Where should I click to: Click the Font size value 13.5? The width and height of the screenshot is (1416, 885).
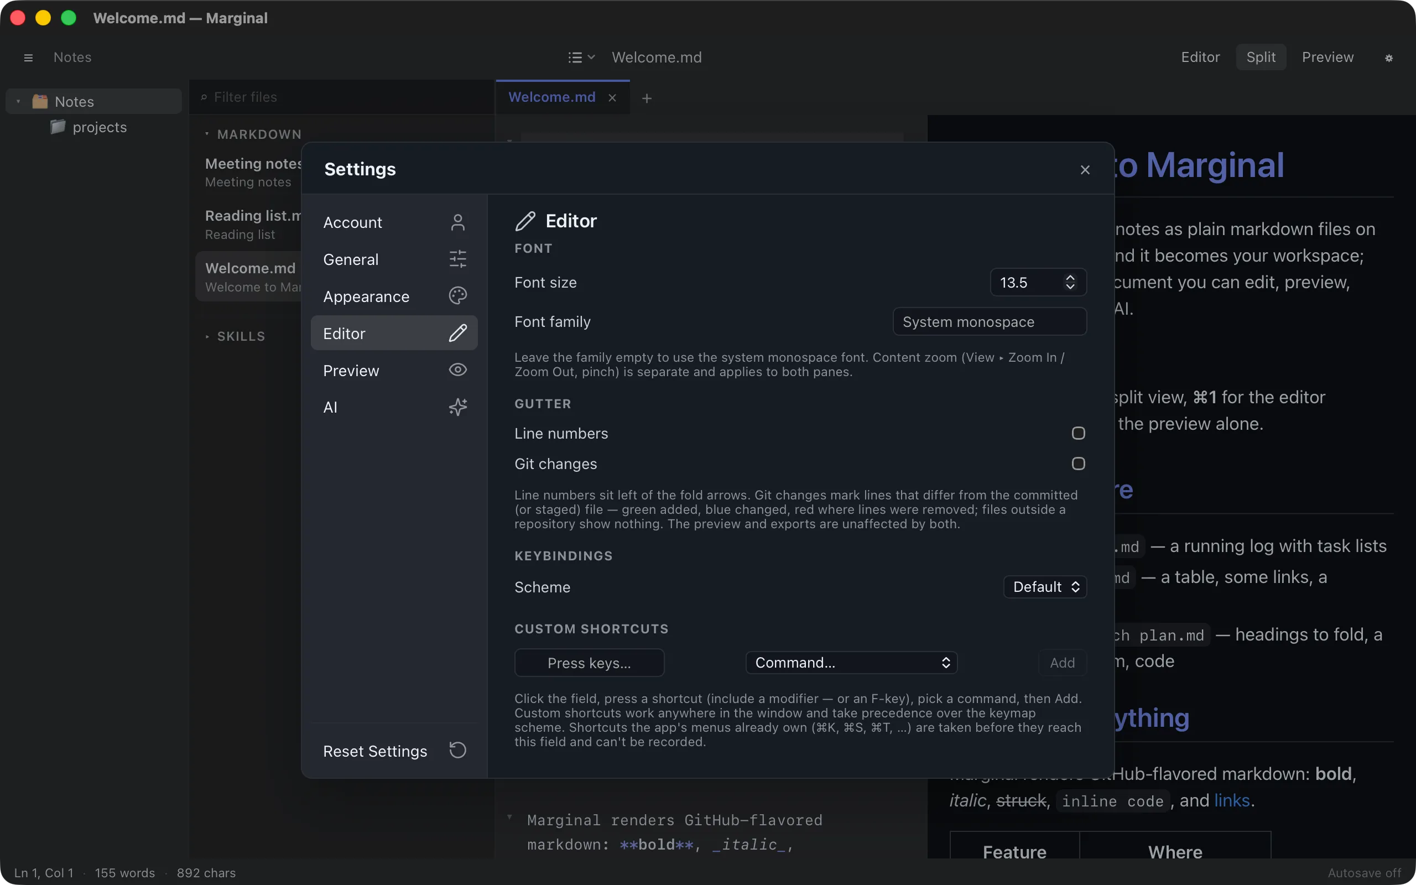click(x=1014, y=282)
